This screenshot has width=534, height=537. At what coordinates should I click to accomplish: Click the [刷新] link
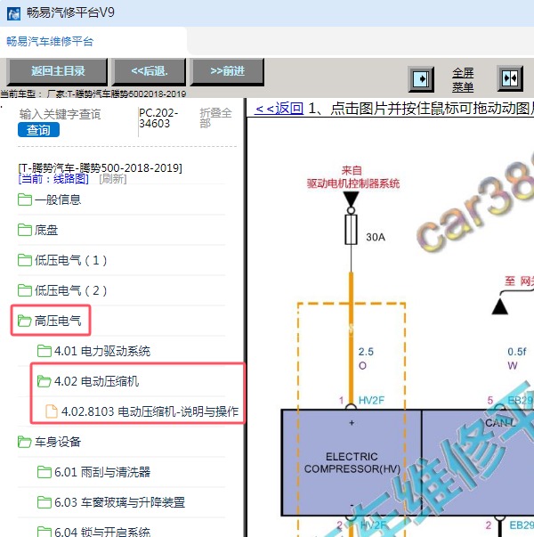pos(113,179)
